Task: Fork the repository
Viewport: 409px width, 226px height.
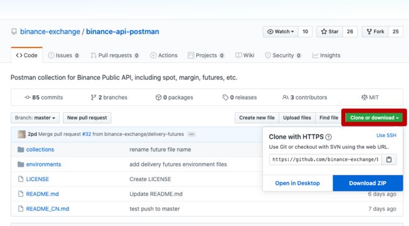Action: click(x=375, y=32)
